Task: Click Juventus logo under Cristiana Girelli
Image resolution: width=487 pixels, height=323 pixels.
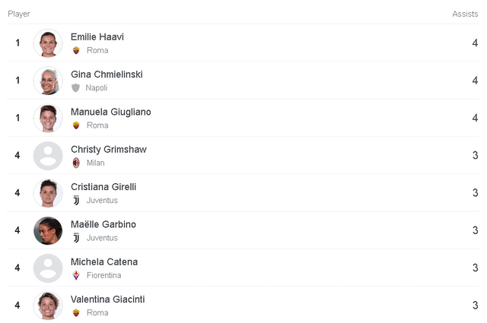Action: [75, 200]
